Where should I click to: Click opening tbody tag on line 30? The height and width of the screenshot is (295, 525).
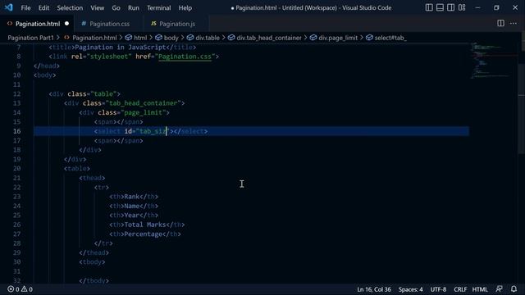(92, 262)
